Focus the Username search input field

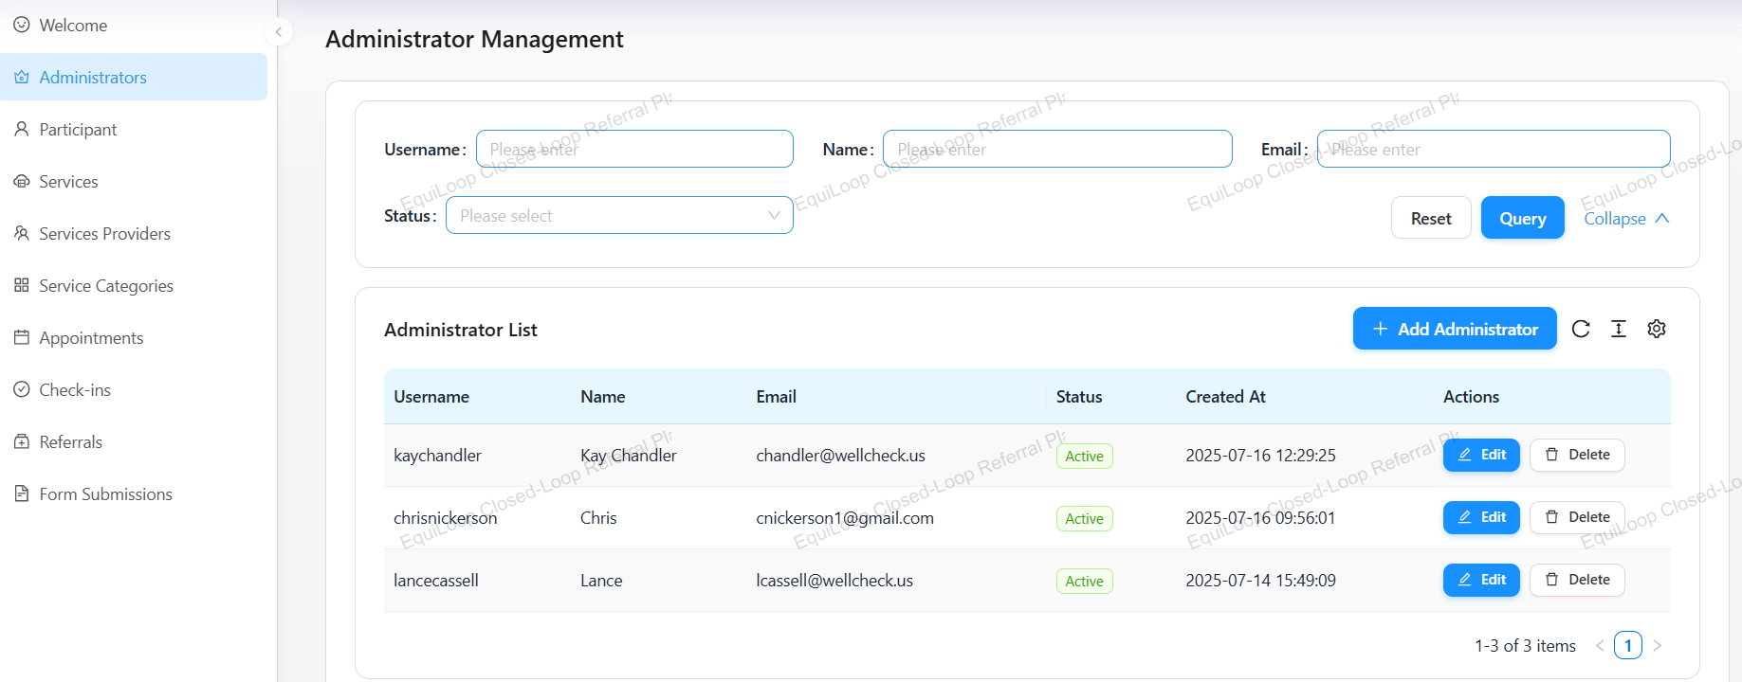tap(634, 150)
